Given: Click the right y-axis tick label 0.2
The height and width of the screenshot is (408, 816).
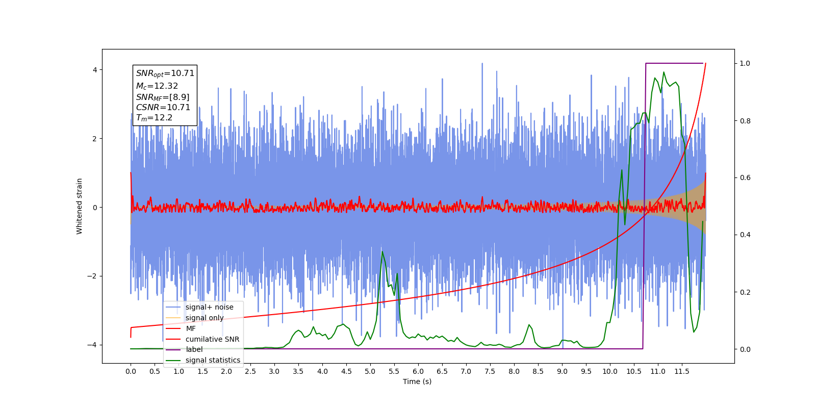Looking at the screenshot, I should [x=745, y=292].
